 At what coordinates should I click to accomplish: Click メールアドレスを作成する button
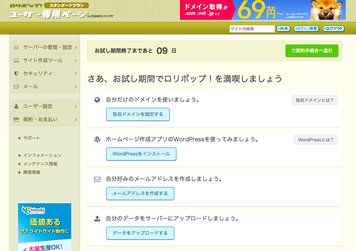tap(140, 194)
